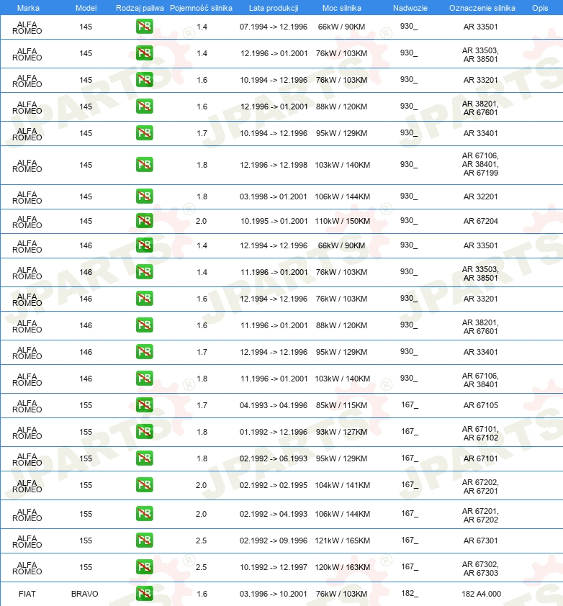563x606 pixels.
Task: Click production dates 12.1996 -> 12.1998
Action: pos(274,165)
